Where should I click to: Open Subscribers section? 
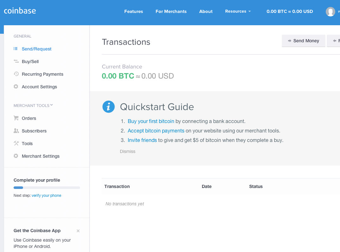(x=34, y=131)
